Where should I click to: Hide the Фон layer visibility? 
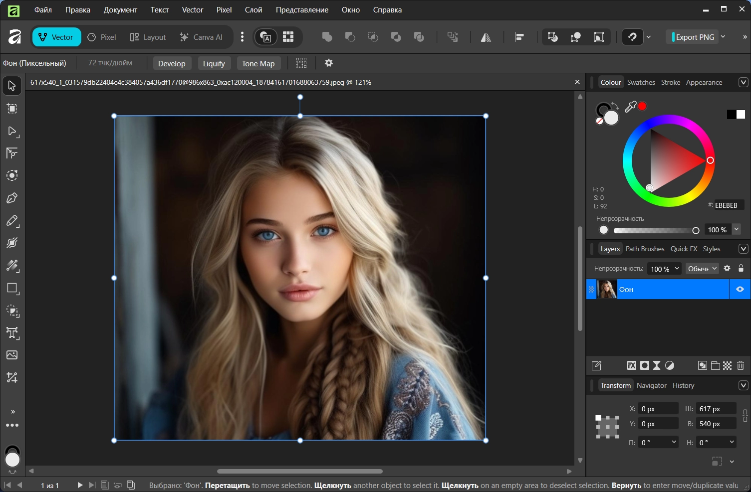(x=740, y=289)
